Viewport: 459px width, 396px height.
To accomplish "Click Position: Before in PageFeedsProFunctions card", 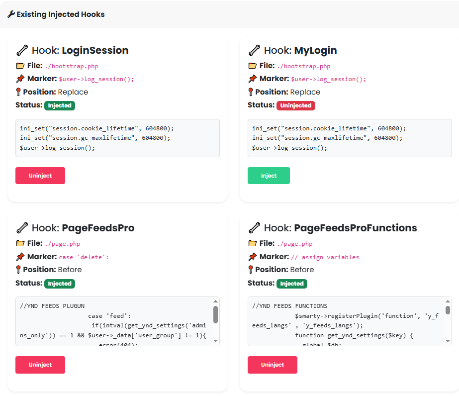I will click(x=284, y=270).
